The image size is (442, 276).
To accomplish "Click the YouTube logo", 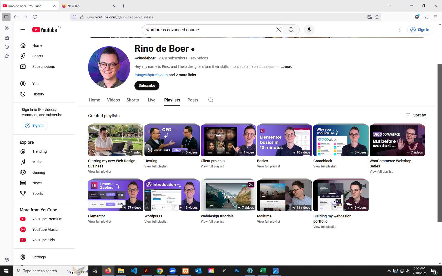I will coord(45,30).
